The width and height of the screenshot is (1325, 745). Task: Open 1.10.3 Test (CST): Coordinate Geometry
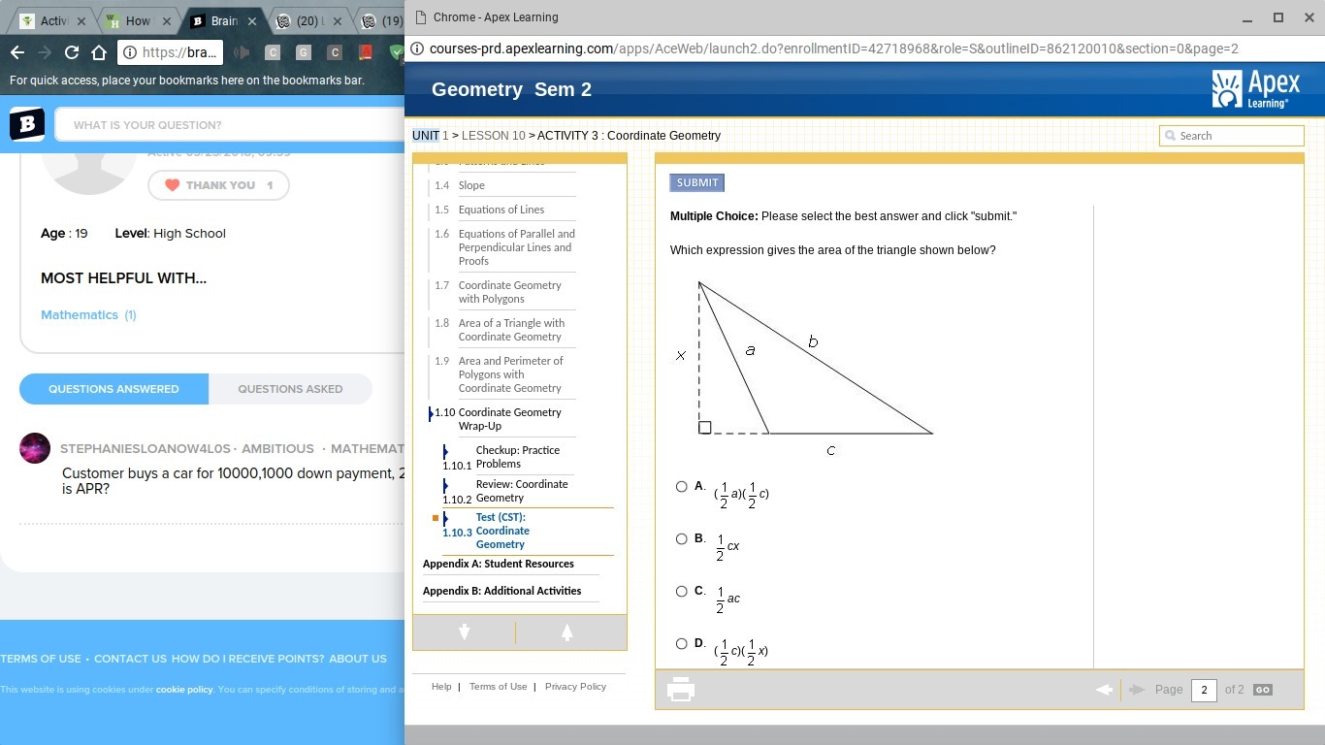[502, 531]
